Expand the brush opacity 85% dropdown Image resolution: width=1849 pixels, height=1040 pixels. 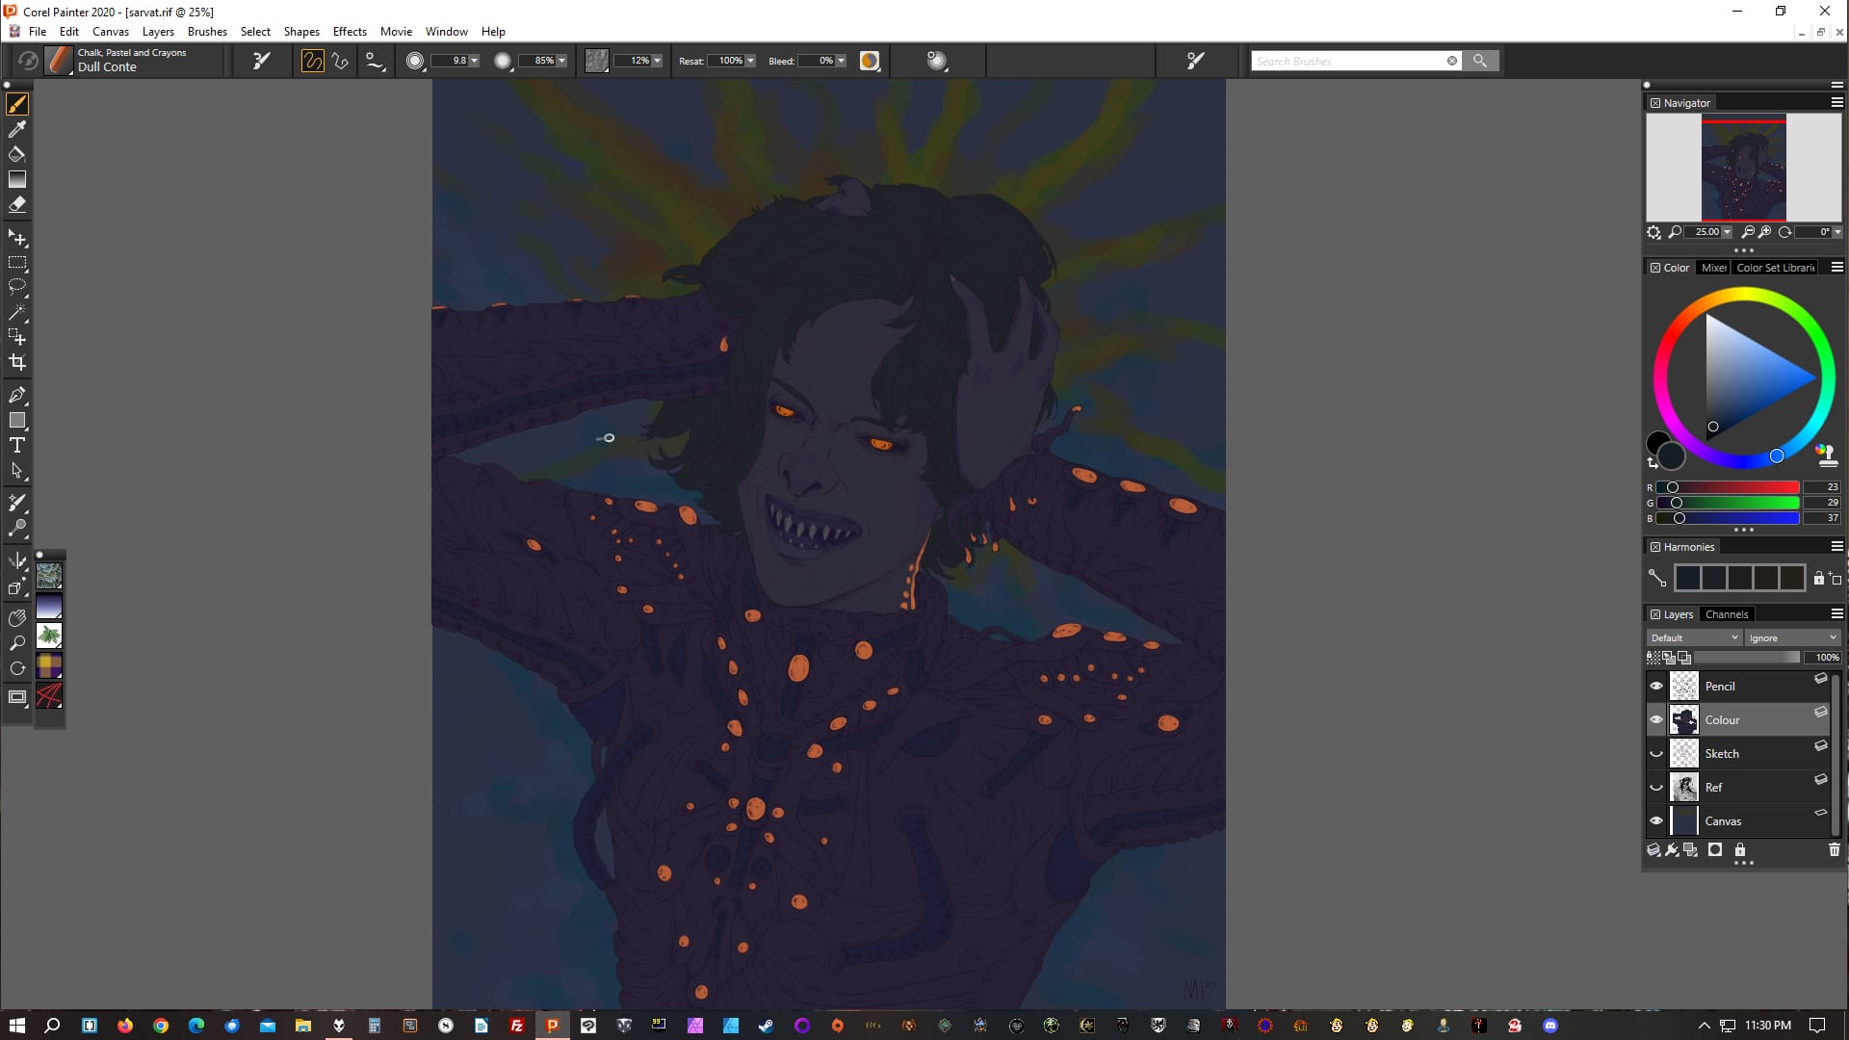click(x=562, y=61)
